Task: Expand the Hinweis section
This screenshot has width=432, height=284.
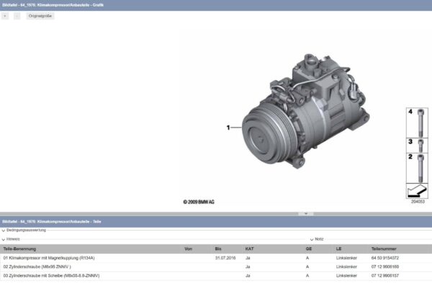Action: pos(11,239)
